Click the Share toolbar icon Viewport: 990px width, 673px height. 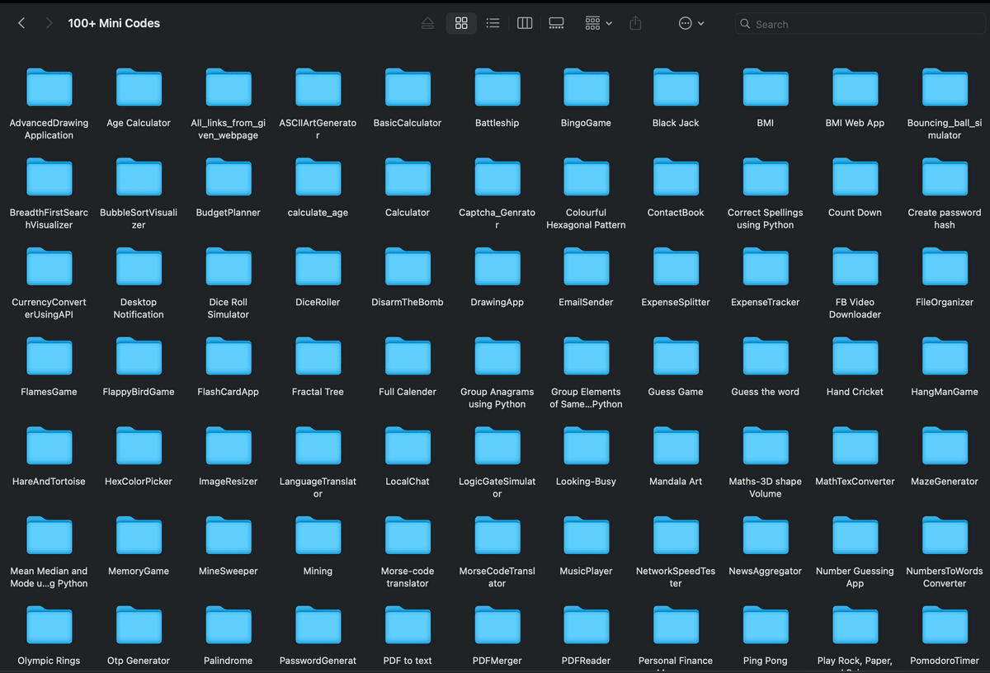click(635, 23)
